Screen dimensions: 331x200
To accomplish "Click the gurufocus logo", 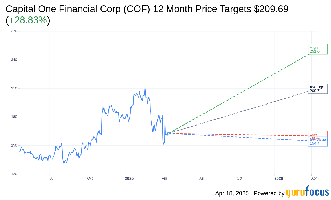I will click(307, 192).
